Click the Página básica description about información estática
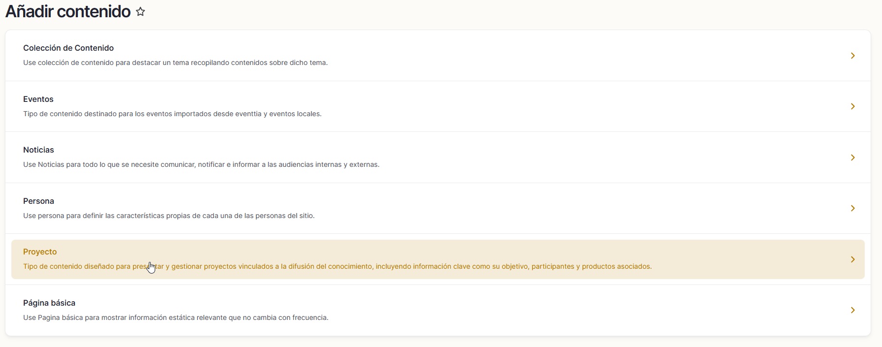This screenshot has width=882, height=347. point(176,317)
